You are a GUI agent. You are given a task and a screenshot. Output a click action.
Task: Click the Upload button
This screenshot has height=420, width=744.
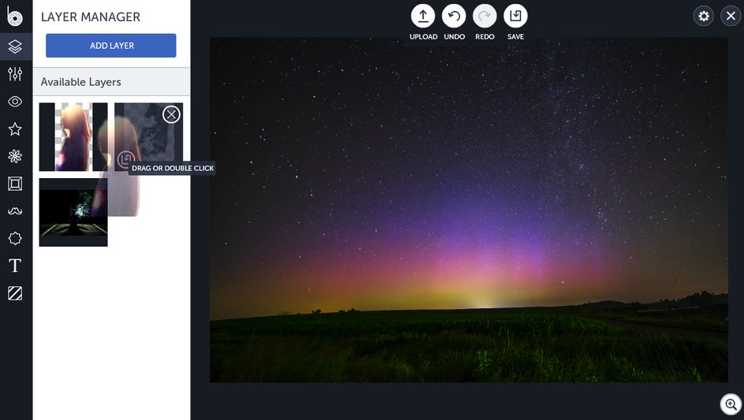422,16
